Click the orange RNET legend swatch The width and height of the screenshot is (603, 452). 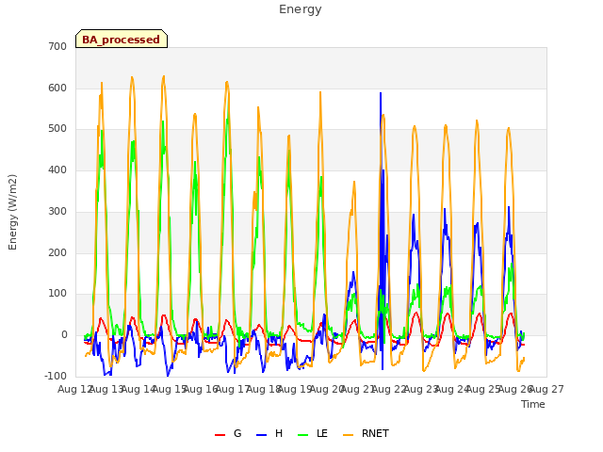point(348,435)
